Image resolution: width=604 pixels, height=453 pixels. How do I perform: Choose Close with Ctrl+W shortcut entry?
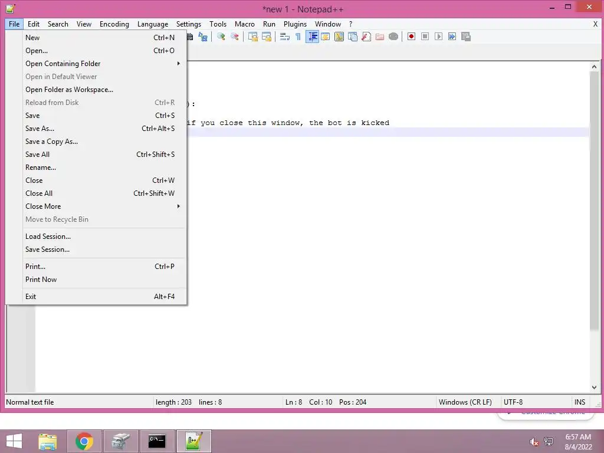(100, 180)
